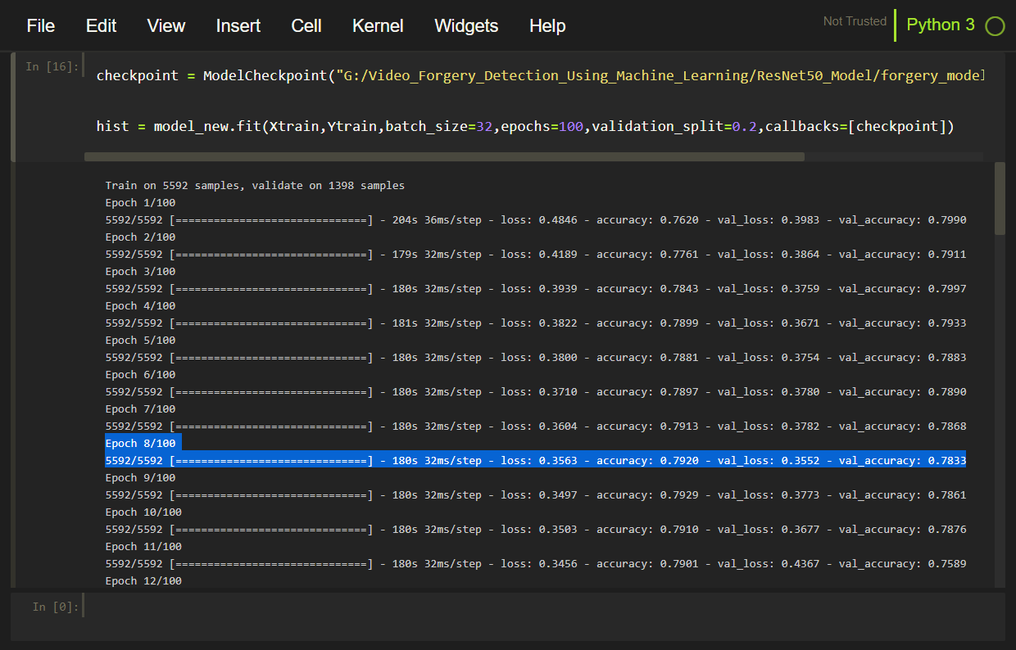Click the 'Epoch 3/100' output line
The image size is (1016, 650).
pos(140,272)
